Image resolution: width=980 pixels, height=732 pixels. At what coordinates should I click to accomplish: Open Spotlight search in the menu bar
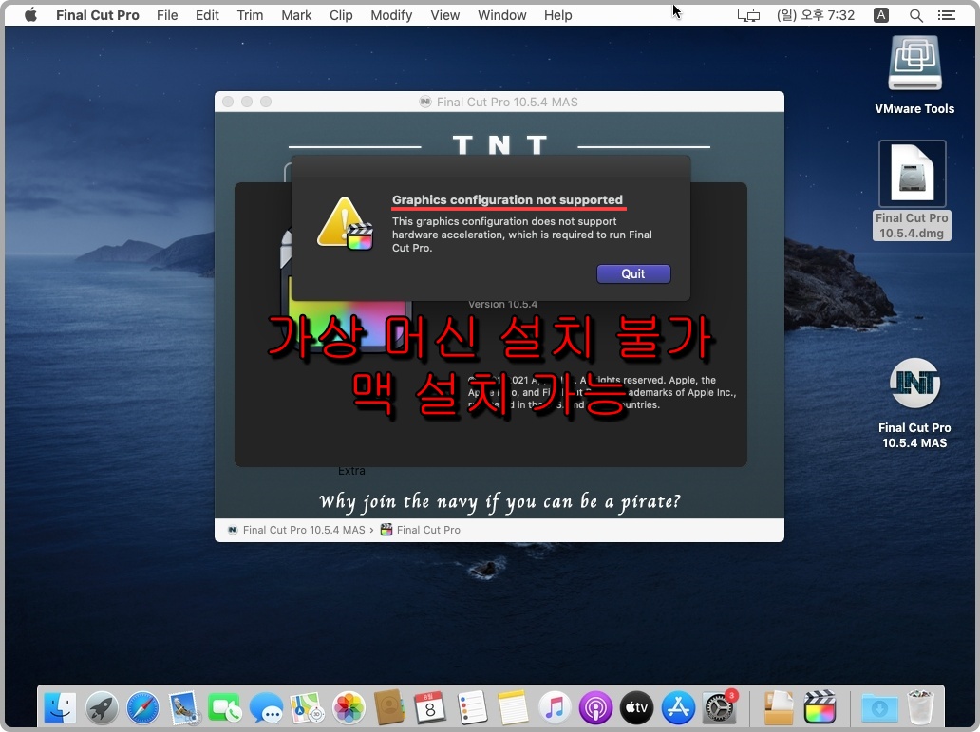pos(915,14)
